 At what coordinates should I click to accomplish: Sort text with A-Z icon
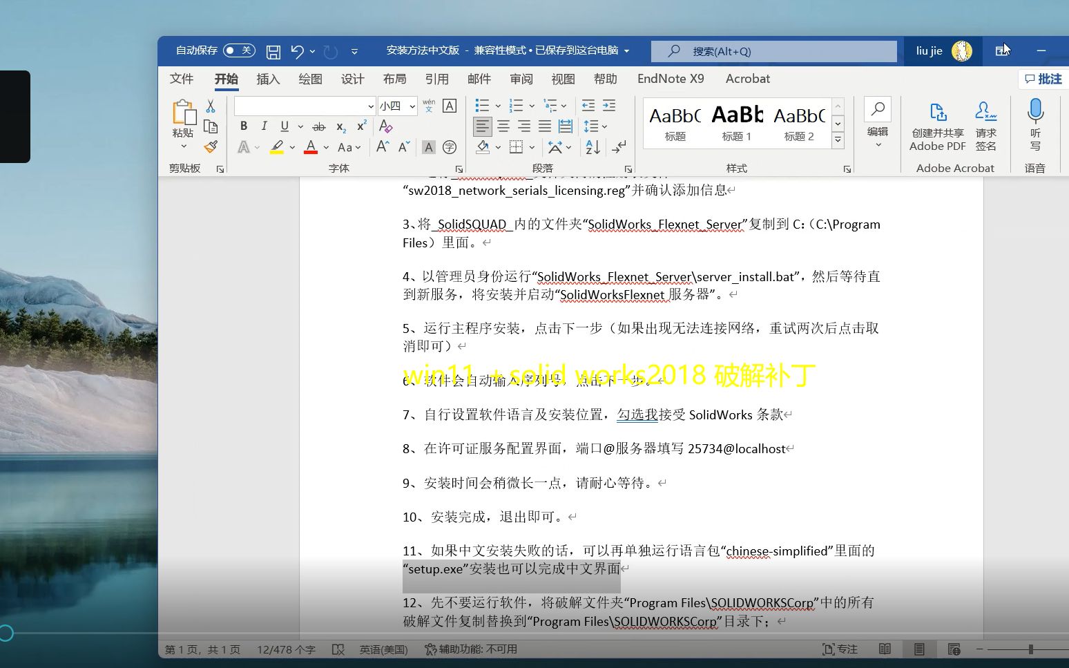[593, 147]
